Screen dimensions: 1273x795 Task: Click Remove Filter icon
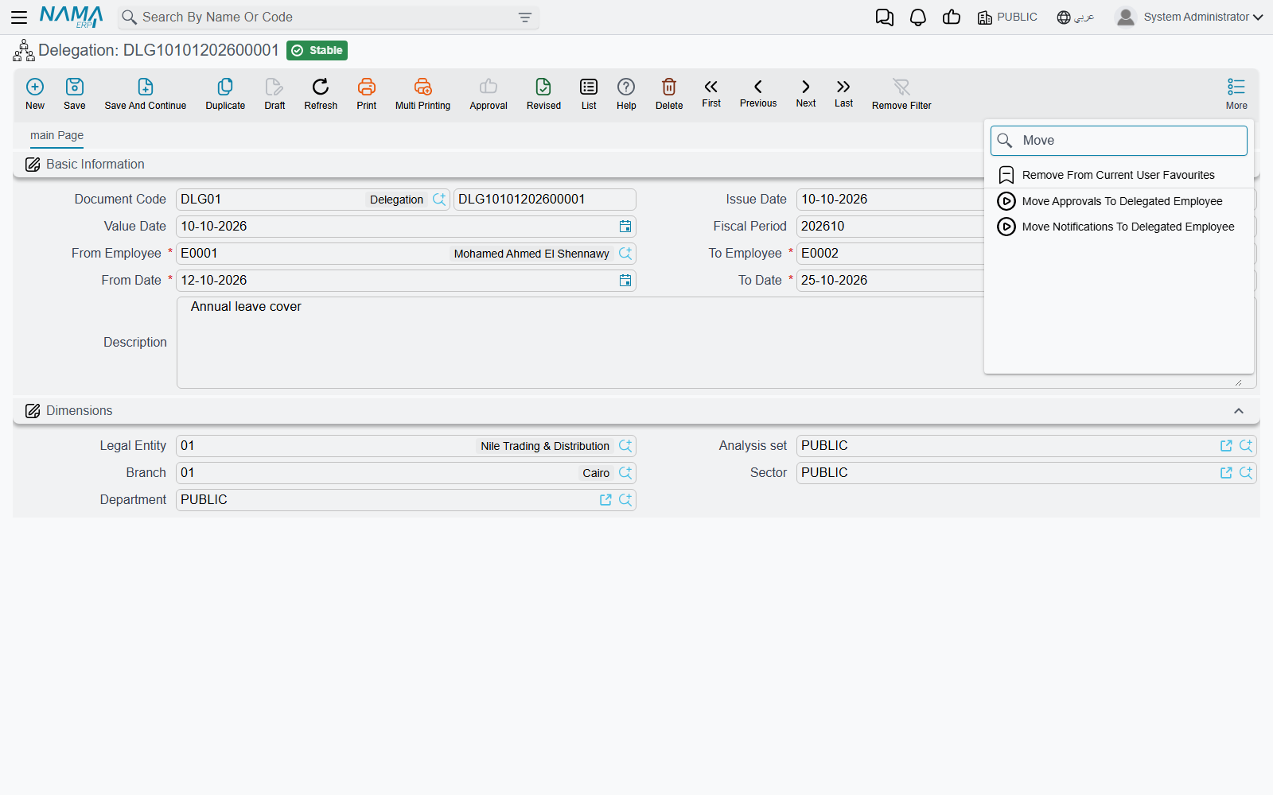point(901,94)
